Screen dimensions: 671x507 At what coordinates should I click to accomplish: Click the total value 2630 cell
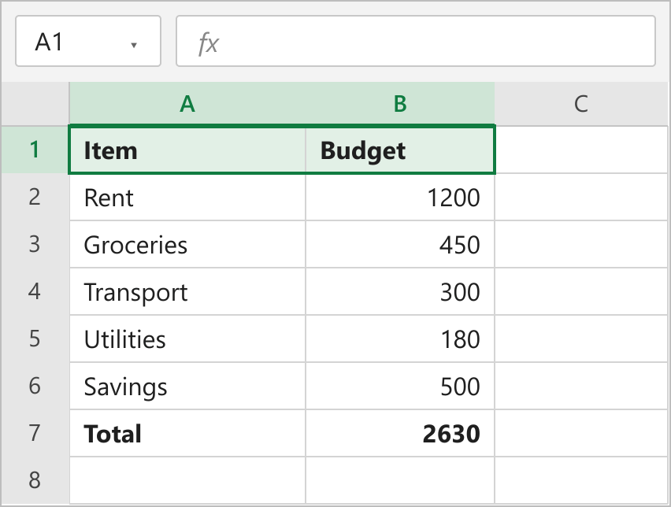[400, 433]
